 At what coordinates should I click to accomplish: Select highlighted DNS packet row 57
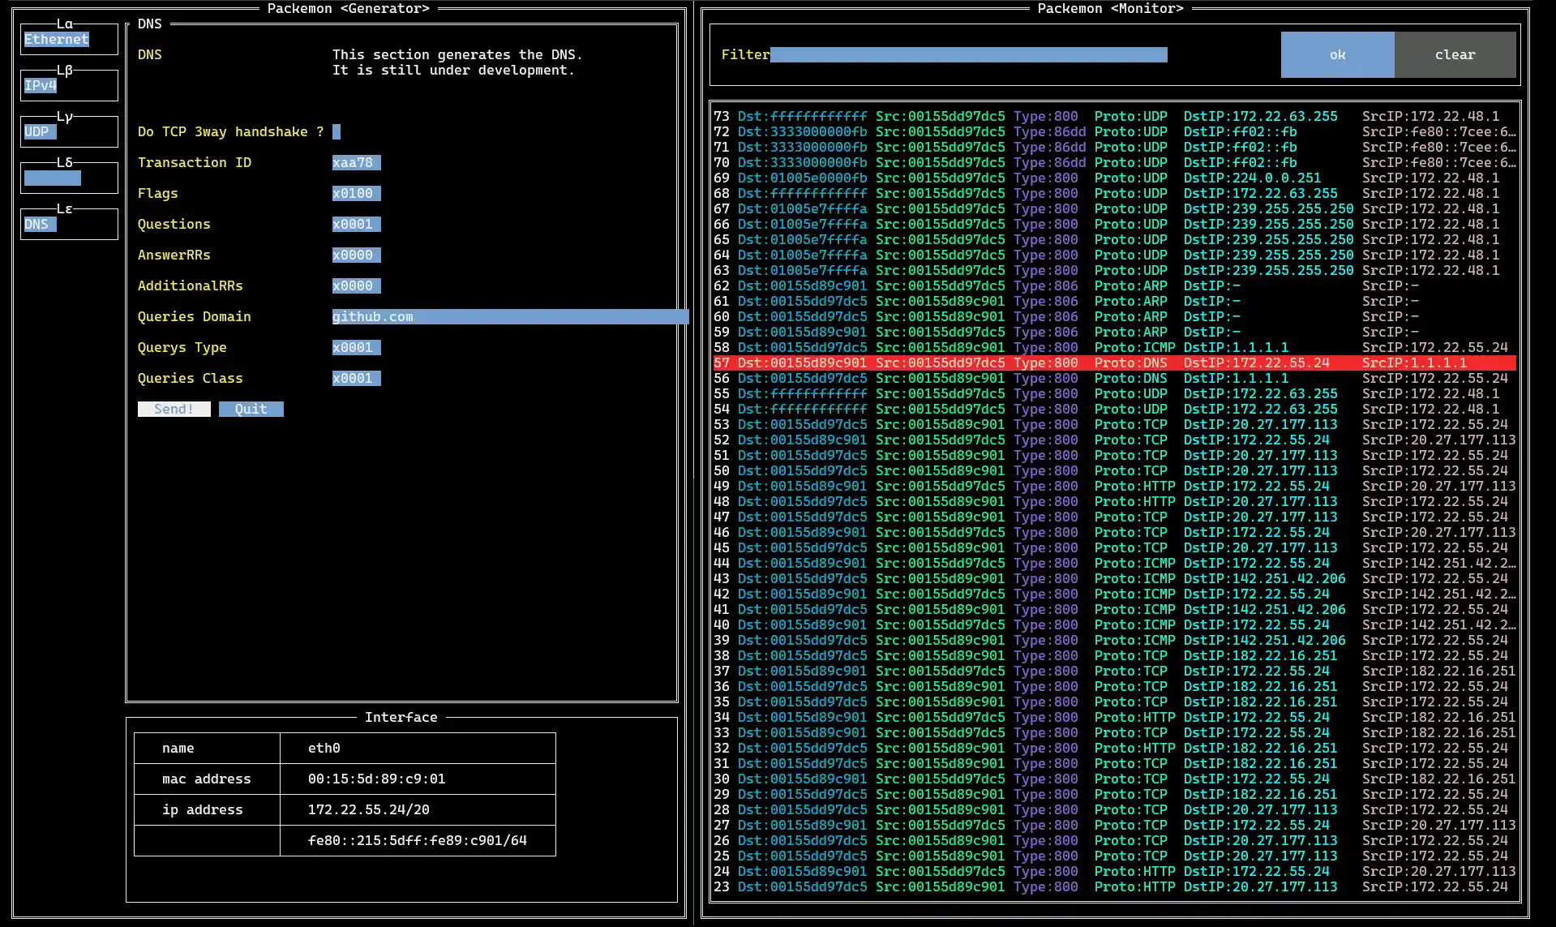[x=1115, y=363]
